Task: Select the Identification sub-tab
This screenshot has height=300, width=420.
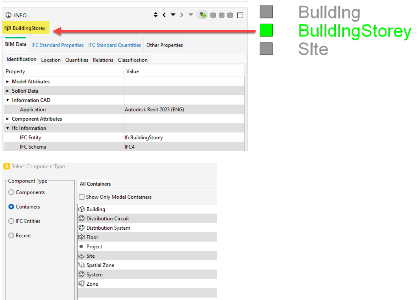Action: (x=21, y=59)
